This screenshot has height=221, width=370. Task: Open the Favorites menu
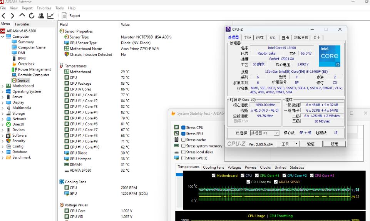pos(44,8)
